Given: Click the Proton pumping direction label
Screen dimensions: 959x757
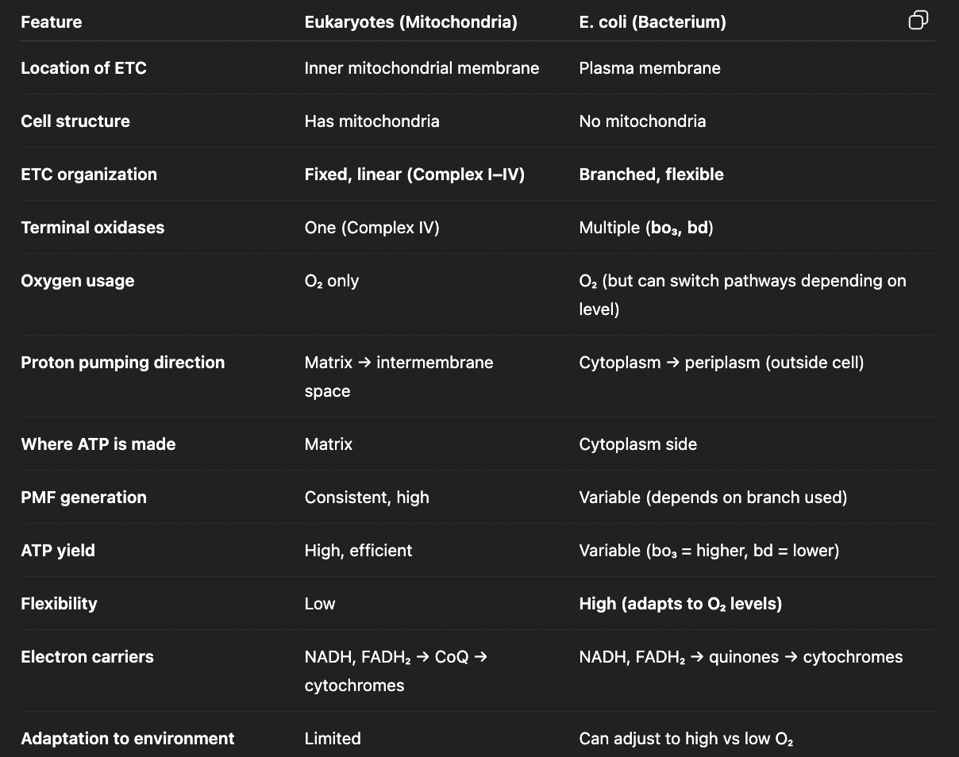Looking at the screenshot, I should click(123, 363).
